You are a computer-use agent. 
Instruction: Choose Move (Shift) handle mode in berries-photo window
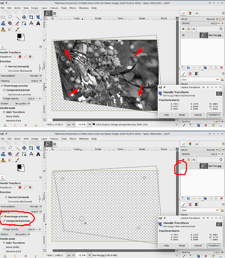pos(11,116)
